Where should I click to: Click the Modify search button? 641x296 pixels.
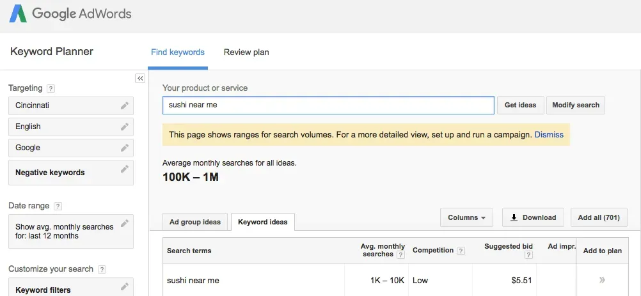click(x=576, y=105)
